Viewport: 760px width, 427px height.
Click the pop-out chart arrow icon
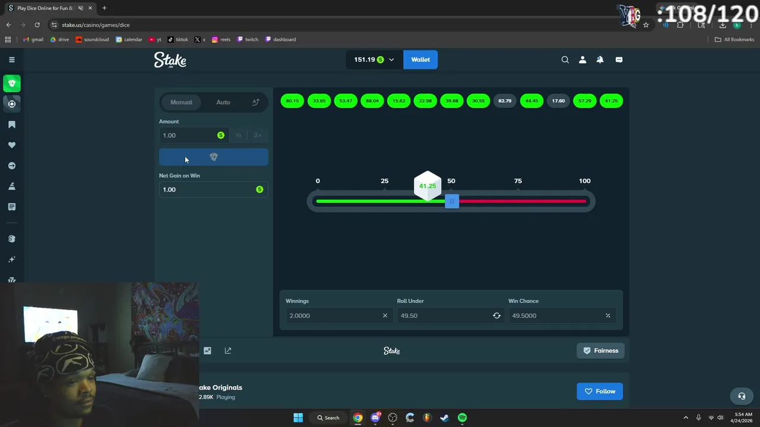[228, 350]
